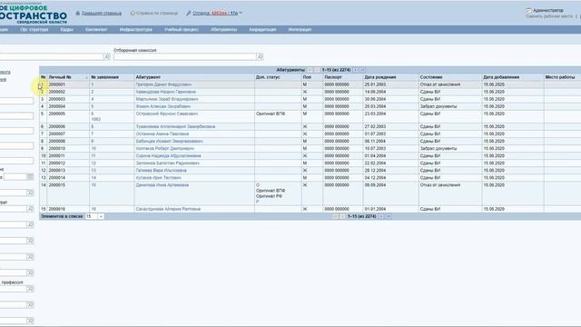The height and width of the screenshot is (327, 581).
Task: Go to next page in bottom pager
Action: pyautogui.click(x=381, y=216)
